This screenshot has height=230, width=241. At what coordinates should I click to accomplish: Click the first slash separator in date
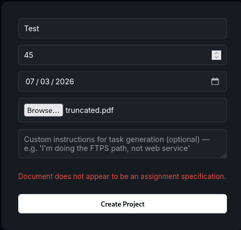(x=37, y=82)
